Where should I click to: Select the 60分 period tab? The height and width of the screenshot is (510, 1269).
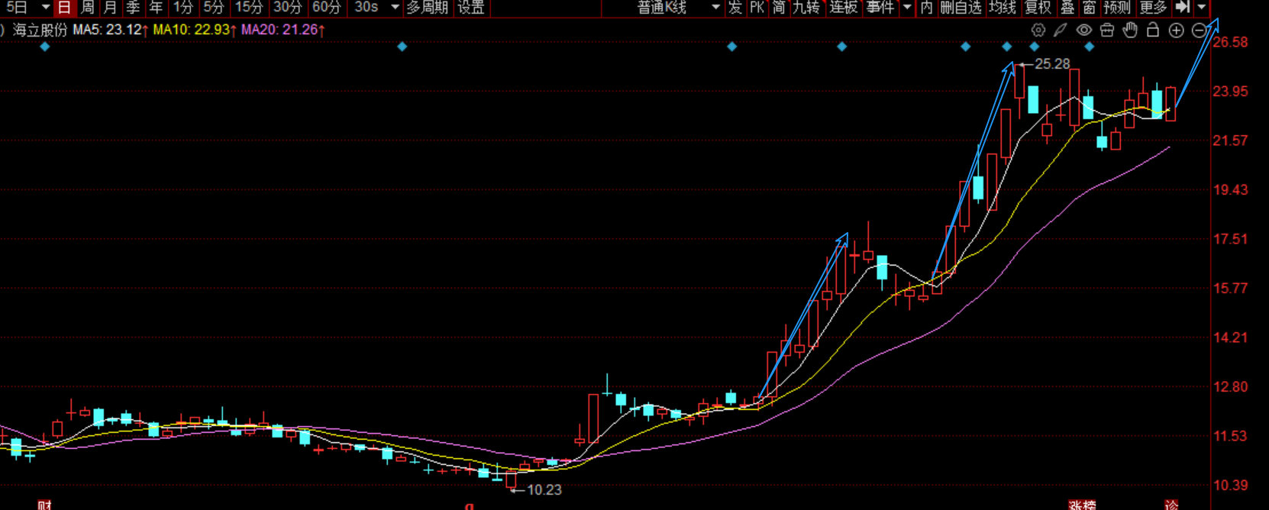tap(327, 7)
